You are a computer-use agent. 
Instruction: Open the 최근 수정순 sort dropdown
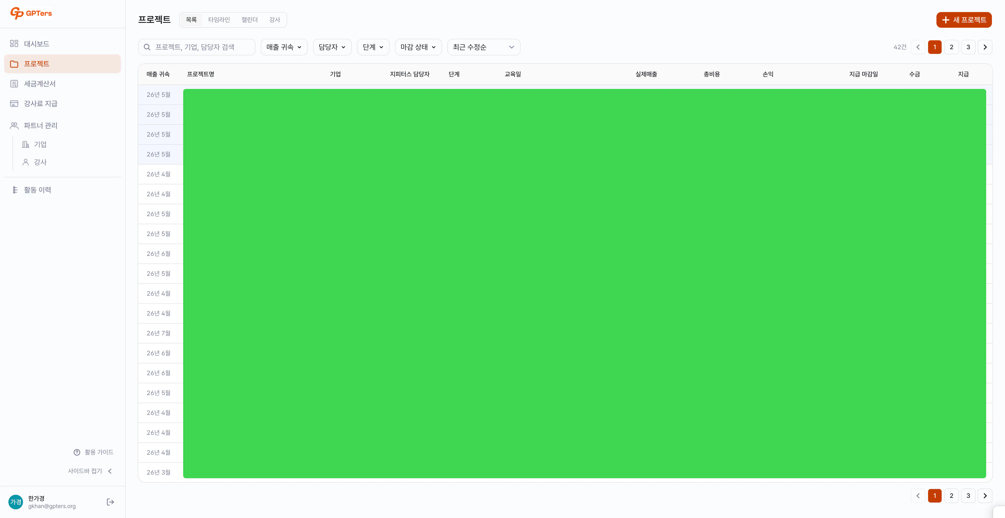(484, 47)
